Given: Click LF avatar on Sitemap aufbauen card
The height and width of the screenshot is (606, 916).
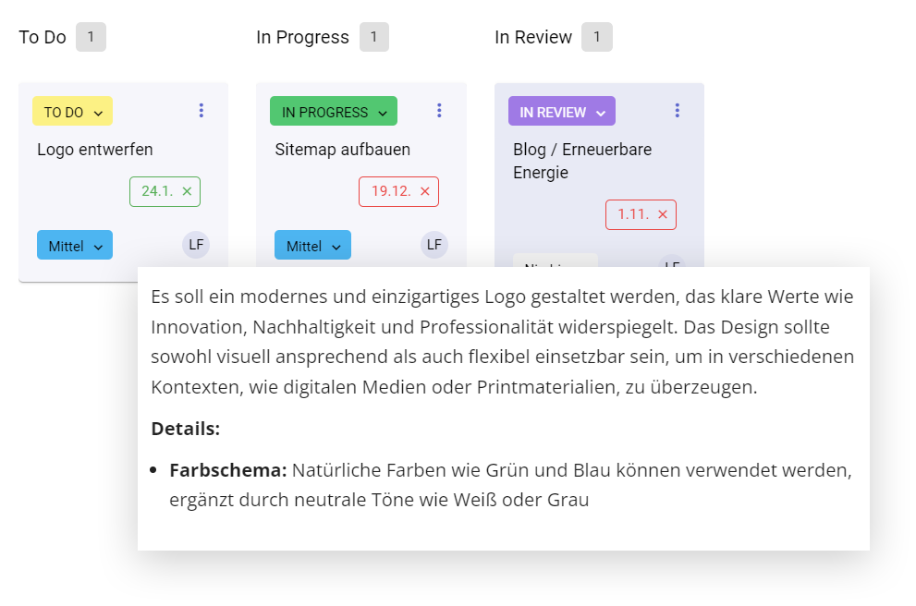Looking at the screenshot, I should (x=434, y=245).
